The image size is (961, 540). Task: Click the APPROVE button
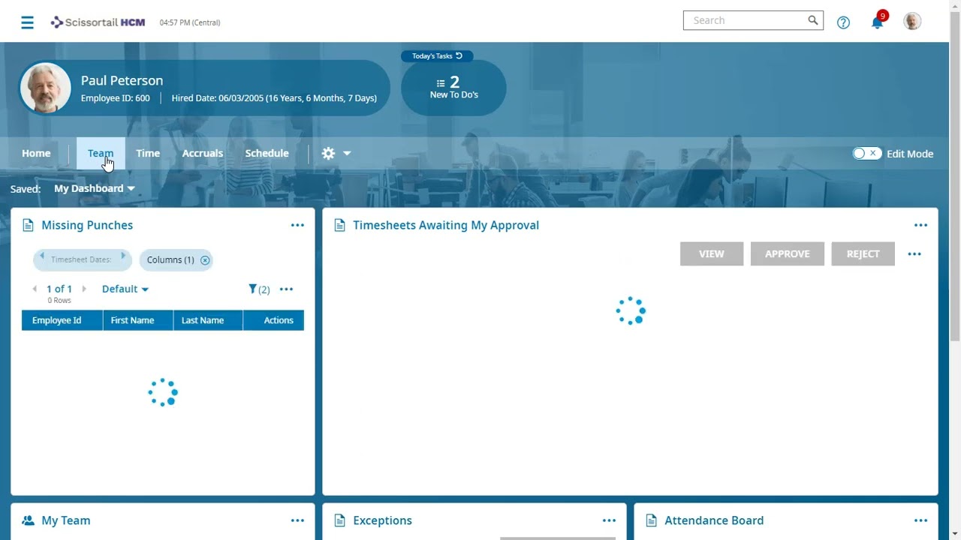[x=788, y=253]
